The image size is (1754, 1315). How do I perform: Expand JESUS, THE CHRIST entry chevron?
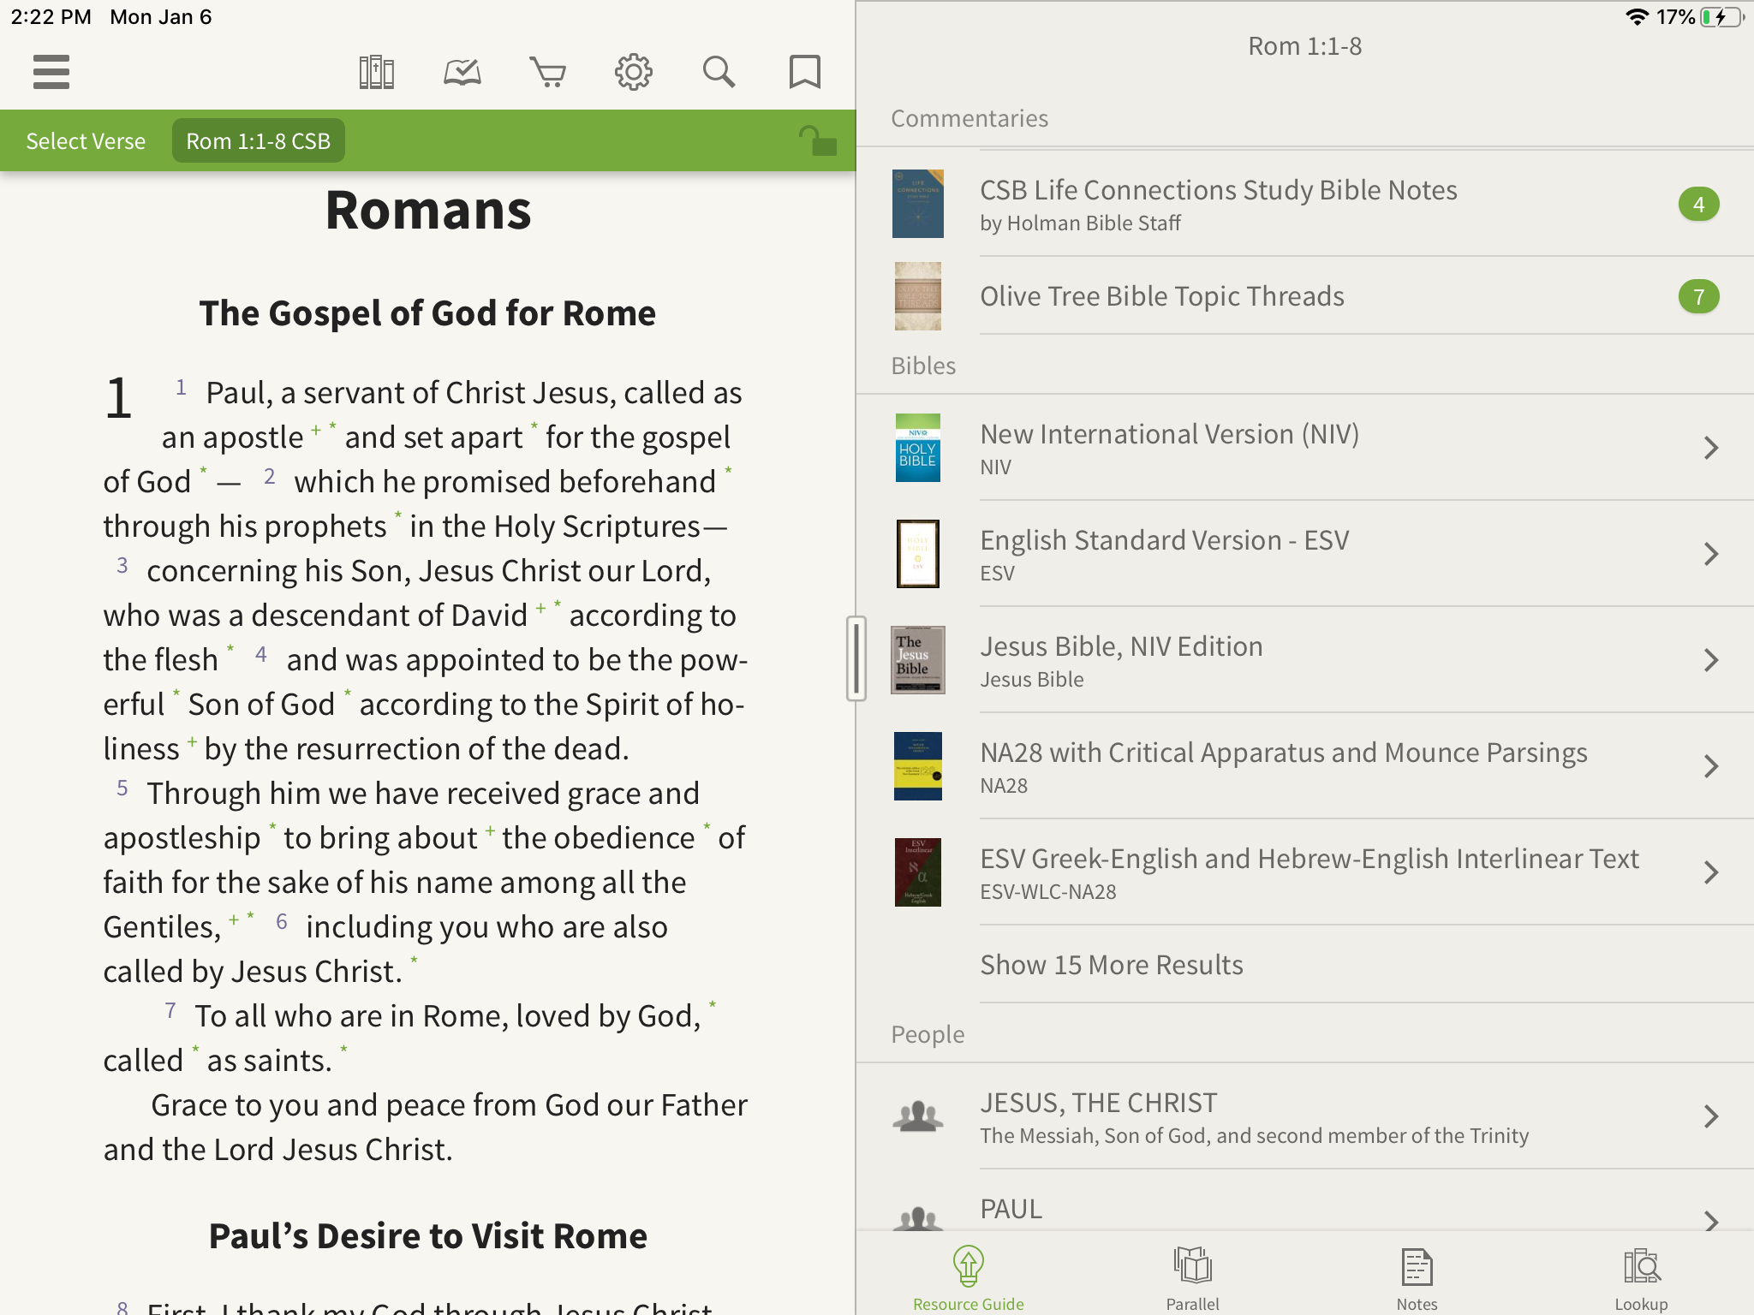(1710, 1116)
